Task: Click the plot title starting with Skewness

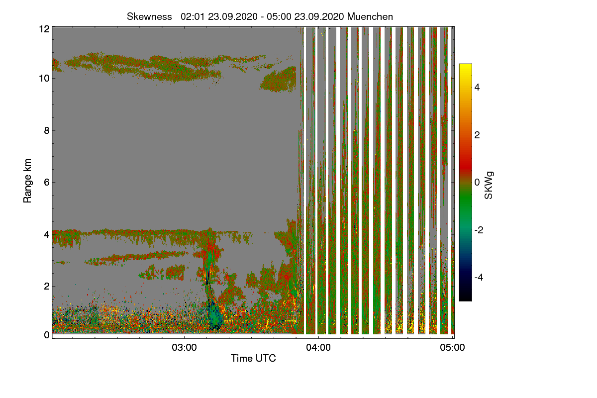Action: pos(260,16)
